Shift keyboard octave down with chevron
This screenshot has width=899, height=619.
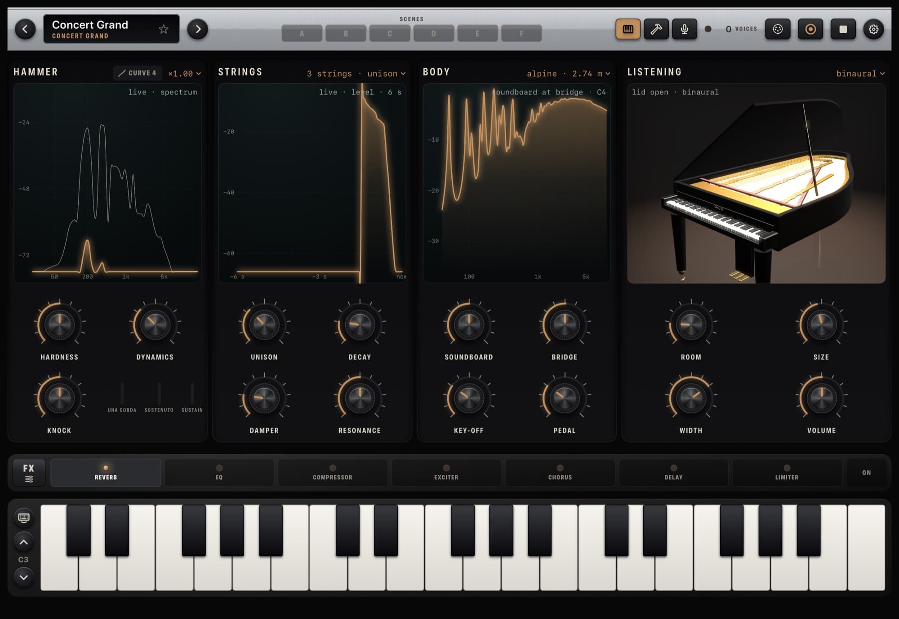24,577
